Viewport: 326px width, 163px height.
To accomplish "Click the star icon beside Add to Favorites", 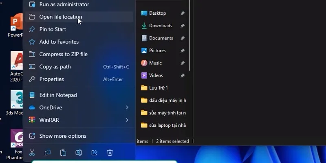I will pyautogui.click(x=32, y=42).
